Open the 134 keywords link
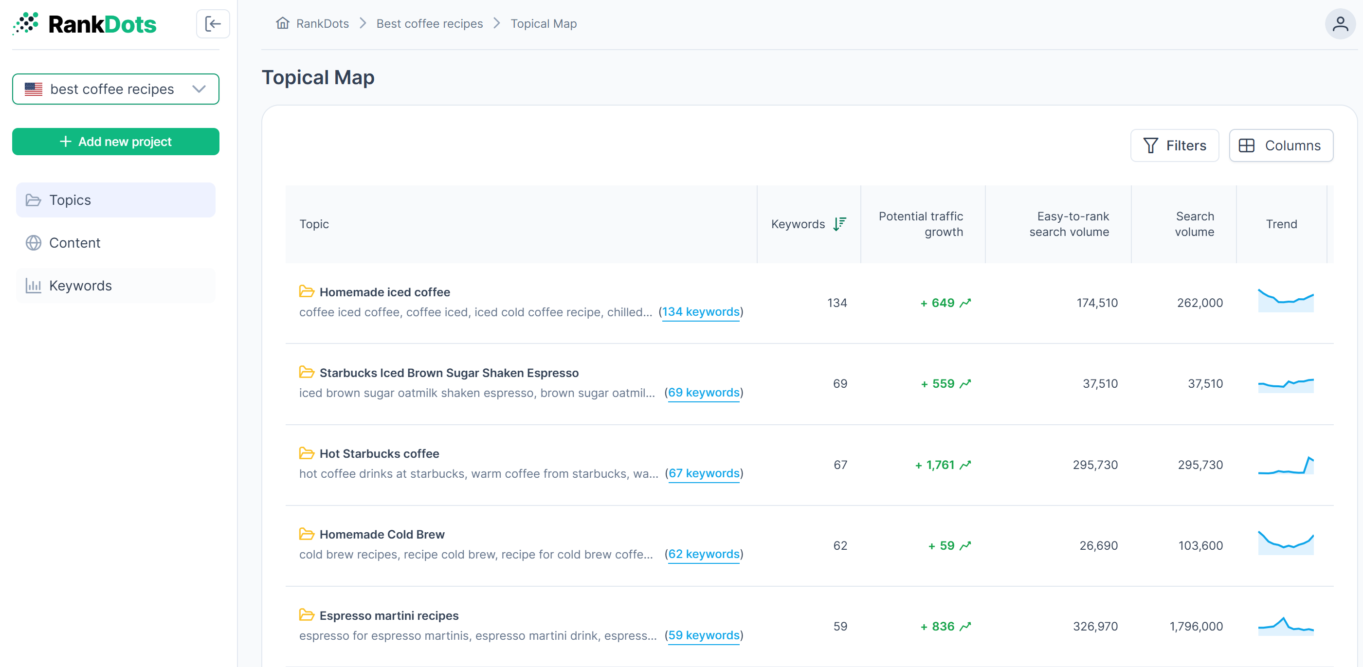The height and width of the screenshot is (667, 1363). (701, 312)
